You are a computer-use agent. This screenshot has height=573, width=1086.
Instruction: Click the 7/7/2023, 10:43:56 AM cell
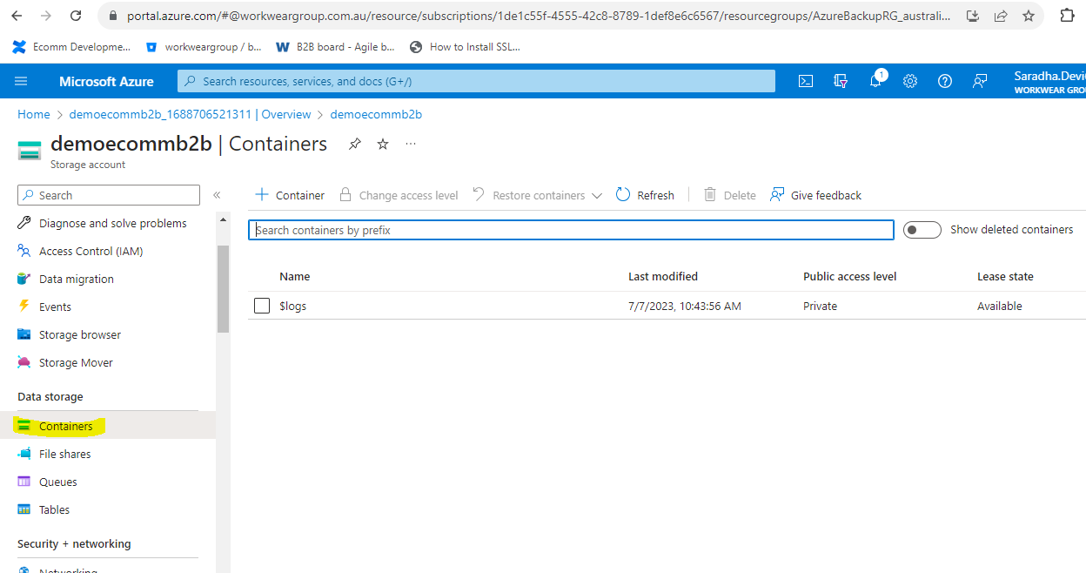tap(685, 306)
